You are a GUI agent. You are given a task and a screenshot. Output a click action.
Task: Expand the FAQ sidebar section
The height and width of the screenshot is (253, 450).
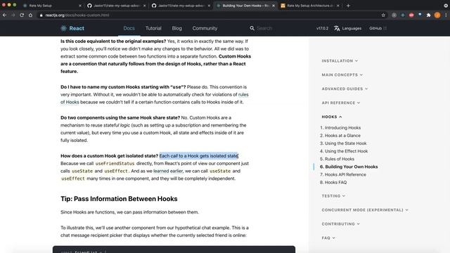pyautogui.click(x=328, y=238)
